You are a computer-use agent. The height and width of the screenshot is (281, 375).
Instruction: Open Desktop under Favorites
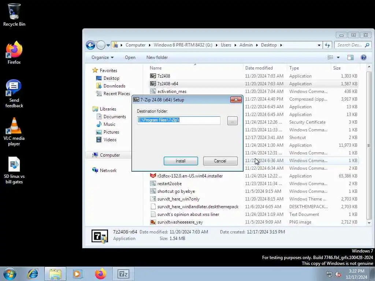point(108,78)
